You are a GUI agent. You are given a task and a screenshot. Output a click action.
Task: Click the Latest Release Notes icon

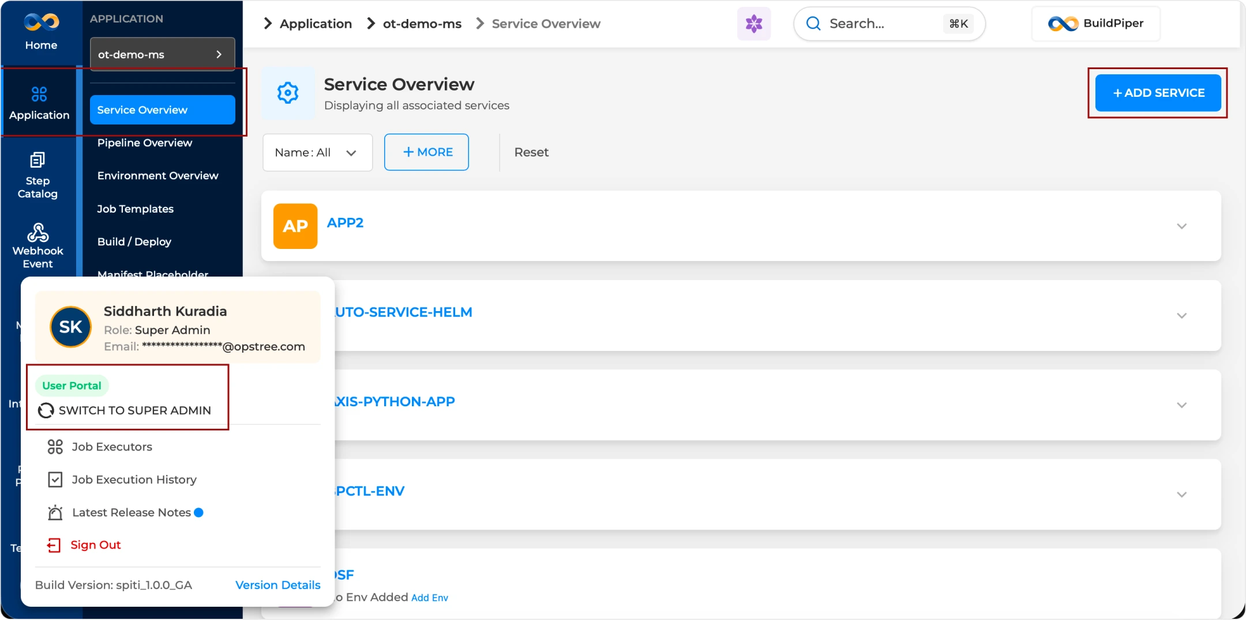55,512
